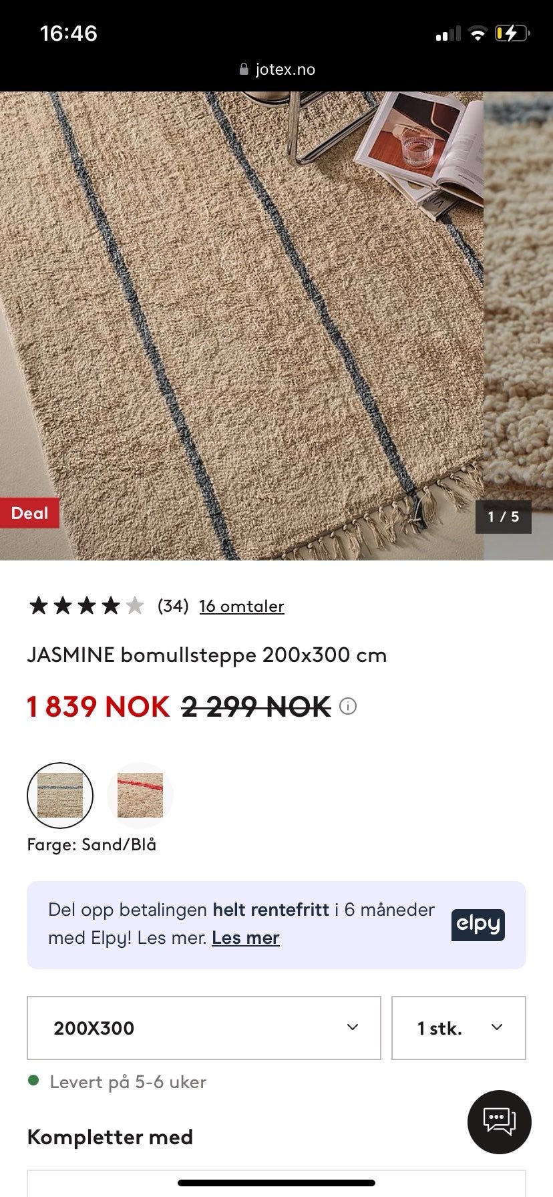Choose the sand/red color variant
Image resolution: width=553 pixels, height=1197 pixels.
click(x=140, y=796)
